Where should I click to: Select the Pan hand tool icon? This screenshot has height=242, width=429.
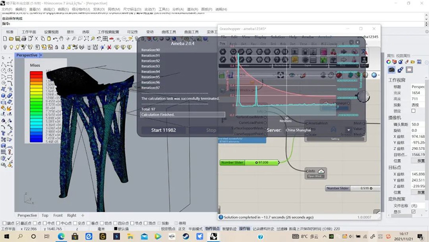tap(61, 39)
